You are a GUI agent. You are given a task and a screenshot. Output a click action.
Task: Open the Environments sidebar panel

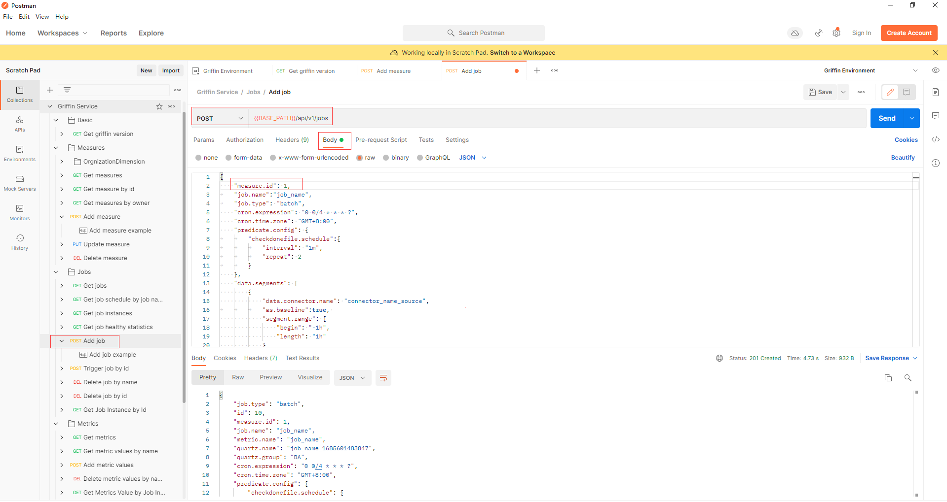[20, 153]
